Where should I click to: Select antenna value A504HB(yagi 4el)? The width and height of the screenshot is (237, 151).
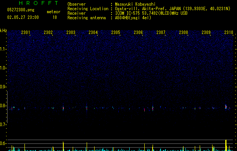tap(133, 18)
